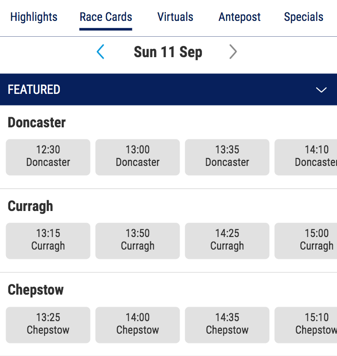
Task: Open the 12:30 Doncaster race
Action: (x=48, y=157)
